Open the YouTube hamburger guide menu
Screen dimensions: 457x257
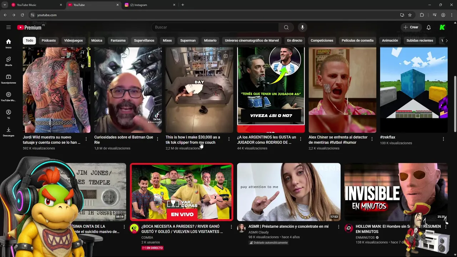(x=9, y=27)
